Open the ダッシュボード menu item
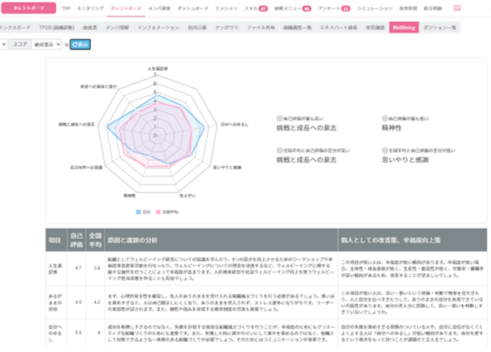The width and height of the screenshot is (491, 352). click(191, 9)
